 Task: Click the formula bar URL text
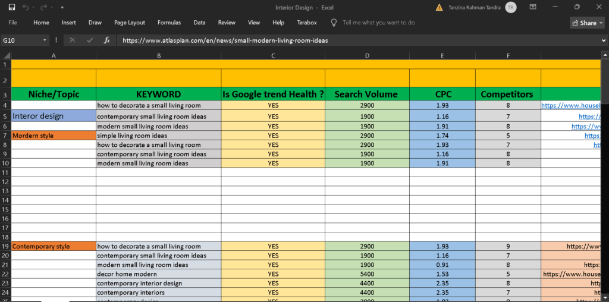(x=225, y=40)
